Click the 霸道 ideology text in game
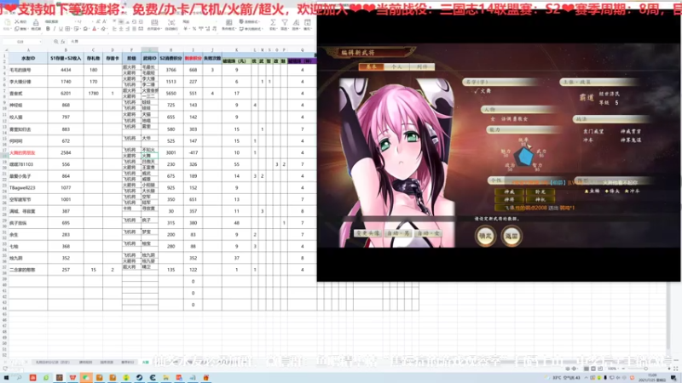The height and width of the screenshot is (383, 682). coord(586,98)
